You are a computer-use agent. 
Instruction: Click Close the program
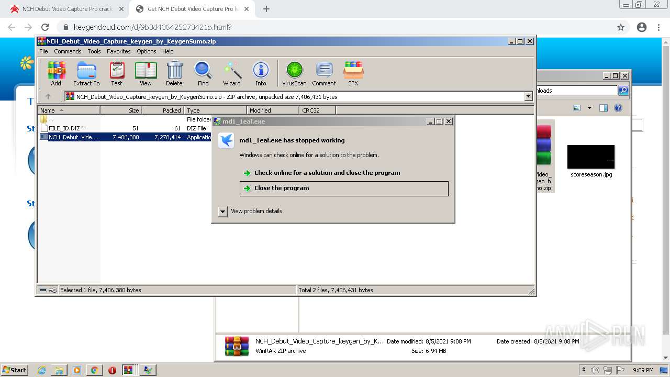(344, 188)
